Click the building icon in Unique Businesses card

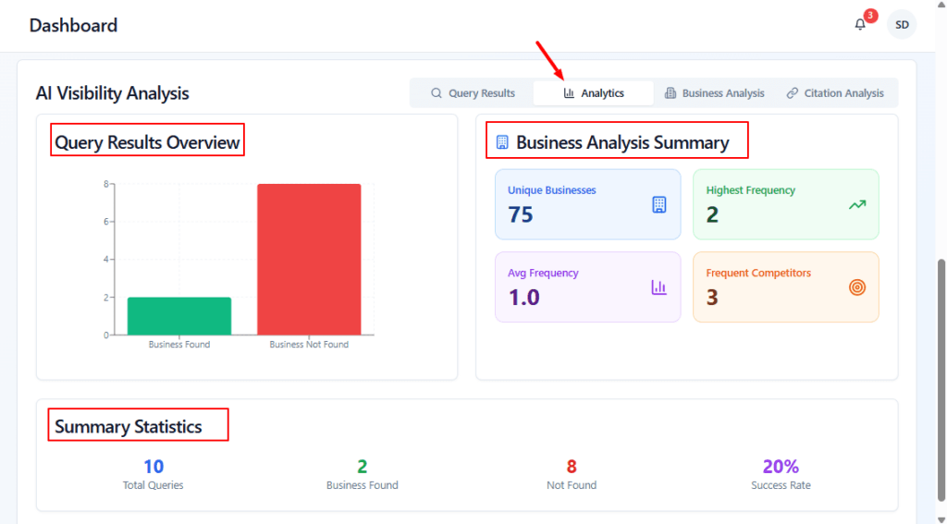click(x=658, y=204)
